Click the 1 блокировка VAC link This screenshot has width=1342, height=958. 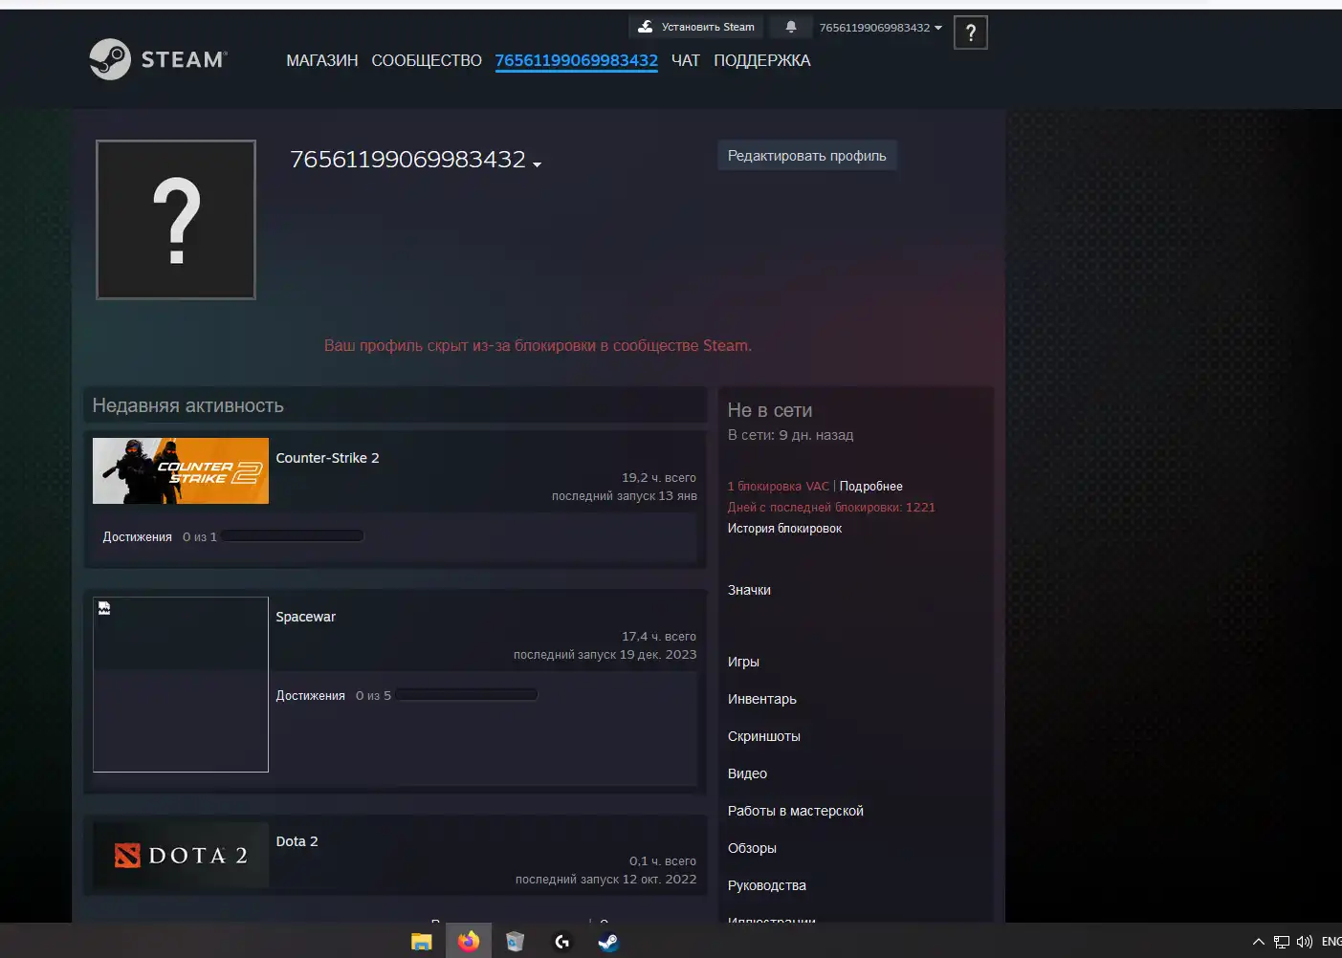click(x=779, y=486)
